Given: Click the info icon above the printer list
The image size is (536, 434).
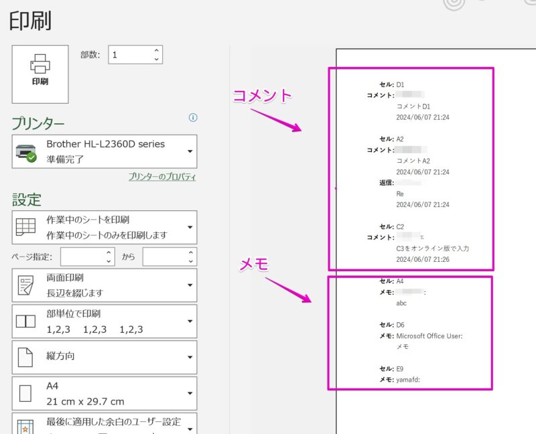Looking at the screenshot, I should coord(193,118).
